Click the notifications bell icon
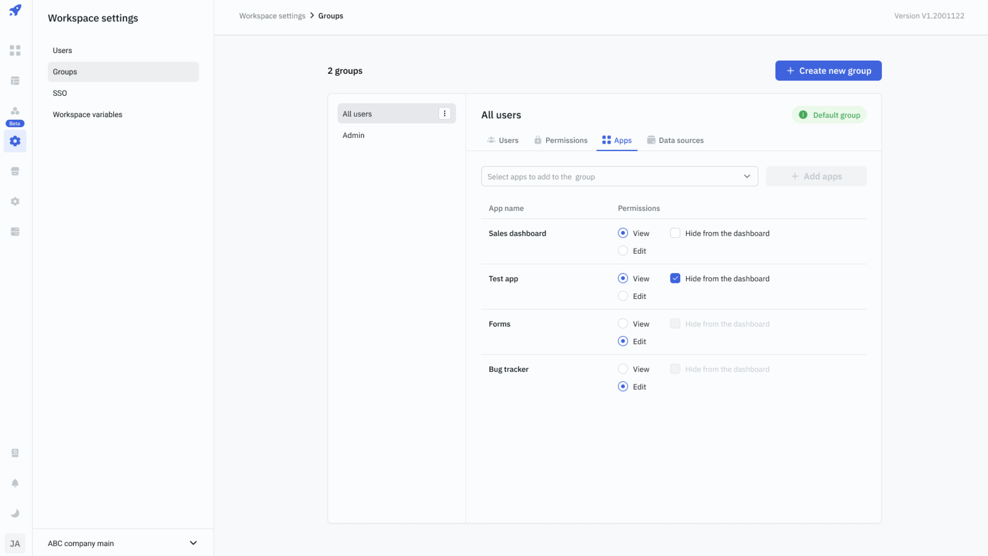The width and height of the screenshot is (988, 556). click(15, 483)
